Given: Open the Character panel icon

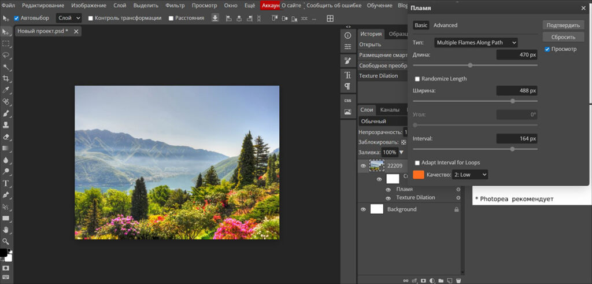Looking at the screenshot, I should coord(347,75).
